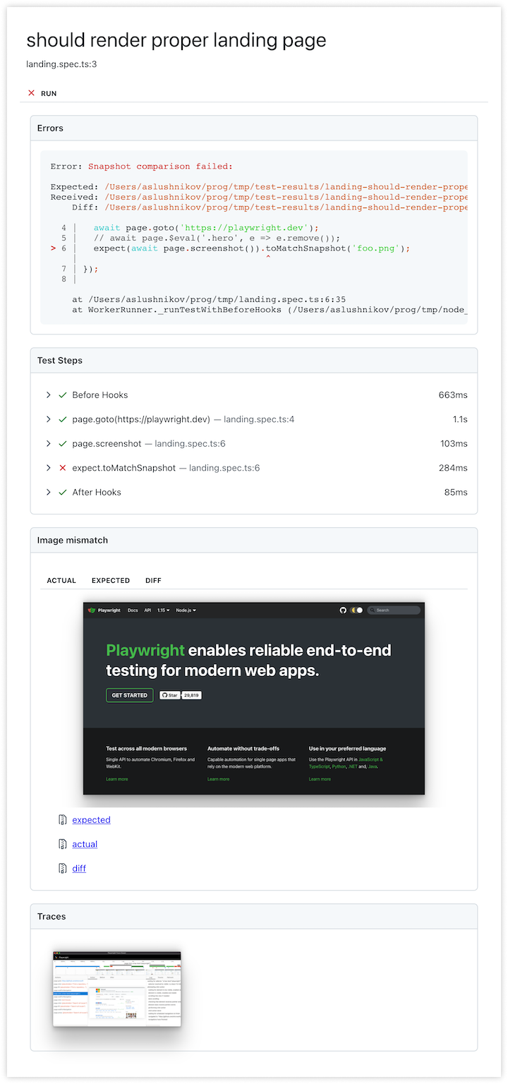
Task: Click the 1.1s duration value
Action: tap(460, 419)
